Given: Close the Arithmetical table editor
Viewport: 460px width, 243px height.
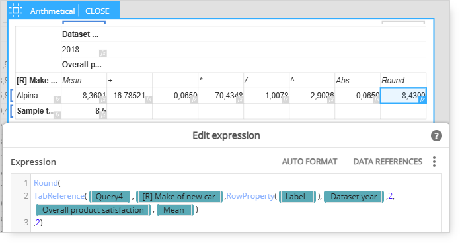Looking at the screenshot, I should 97,11.
